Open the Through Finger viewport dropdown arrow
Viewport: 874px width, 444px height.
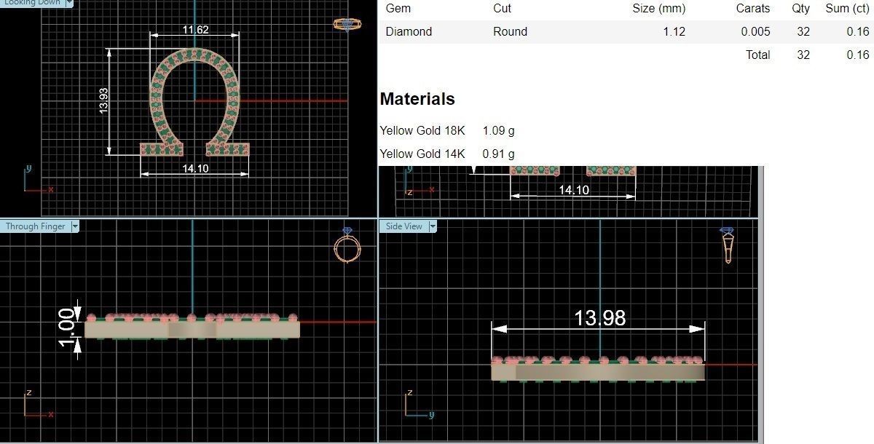pyautogui.click(x=75, y=226)
